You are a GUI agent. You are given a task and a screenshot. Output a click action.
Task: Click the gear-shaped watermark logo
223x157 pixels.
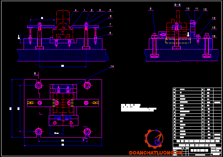click(x=154, y=139)
